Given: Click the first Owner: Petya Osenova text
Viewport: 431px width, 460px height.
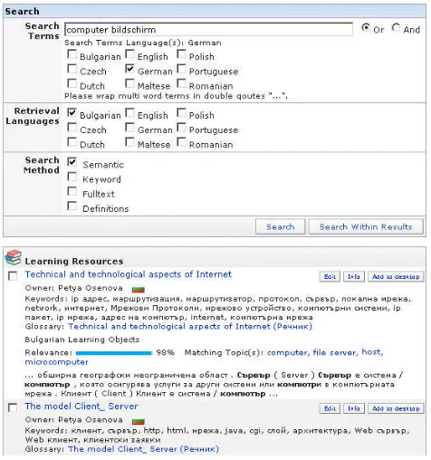Looking at the screenshot, I should pyautogui.click(x=74, y=288).
